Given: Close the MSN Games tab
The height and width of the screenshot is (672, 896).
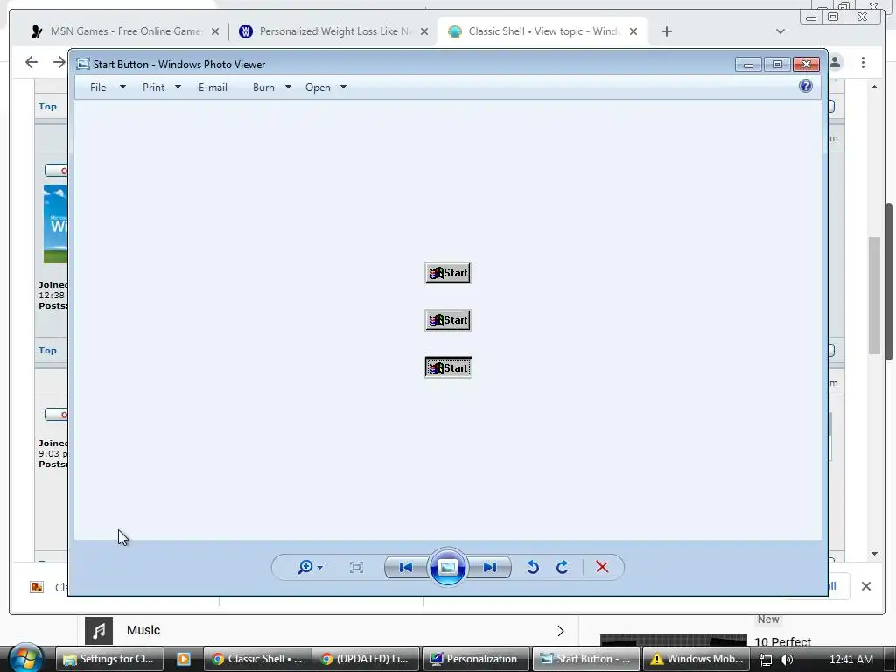Looking at the screenshot, I should [x=215, y=32].
